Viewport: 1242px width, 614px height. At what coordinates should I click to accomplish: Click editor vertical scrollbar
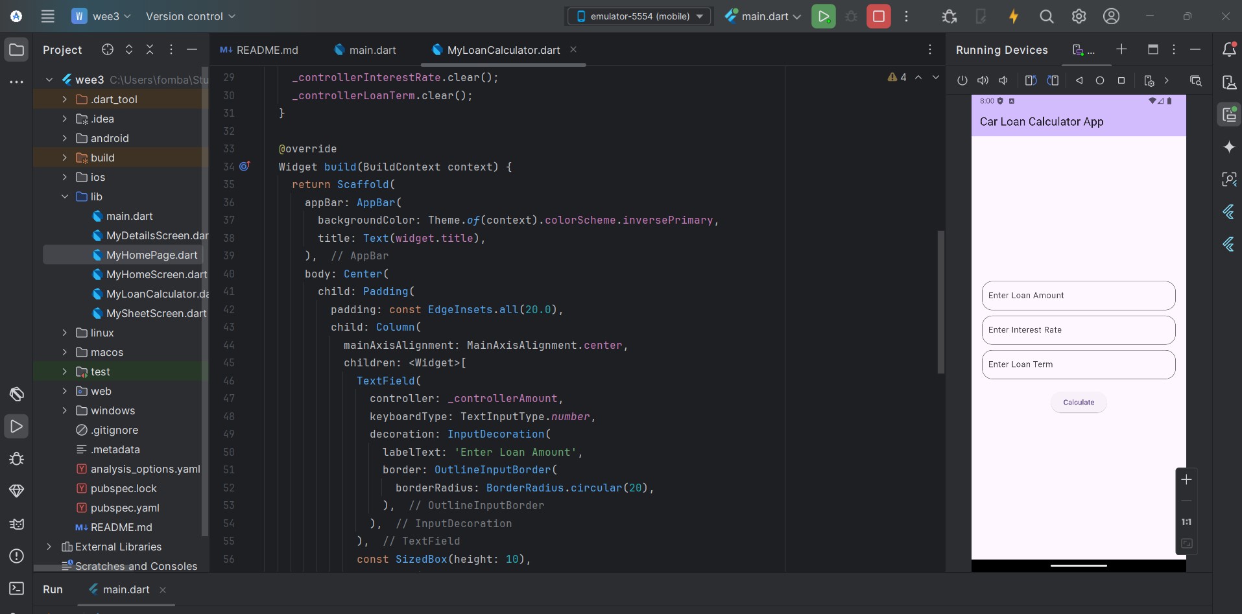(x=940, y=302)
